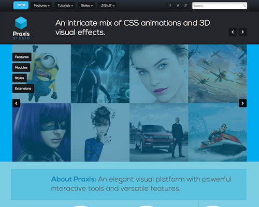
Task: Go to previous headline slide arrow
Action: coord(233,32)
